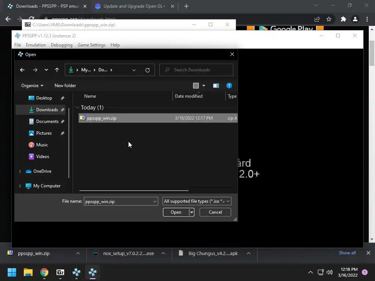375x281 pixels.
Task: Select Desktop in navigation pane
Action: point(44,98)
